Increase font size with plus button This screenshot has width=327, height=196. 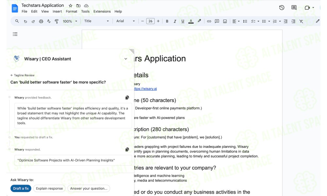158,21
